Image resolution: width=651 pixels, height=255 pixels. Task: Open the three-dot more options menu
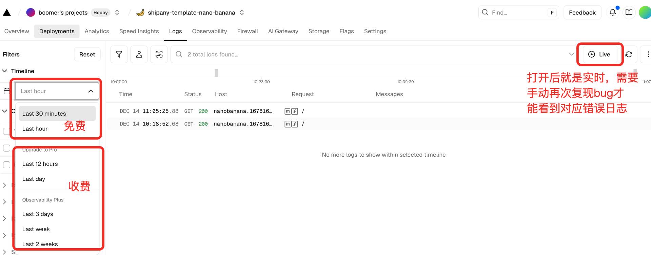pos(648,54)
